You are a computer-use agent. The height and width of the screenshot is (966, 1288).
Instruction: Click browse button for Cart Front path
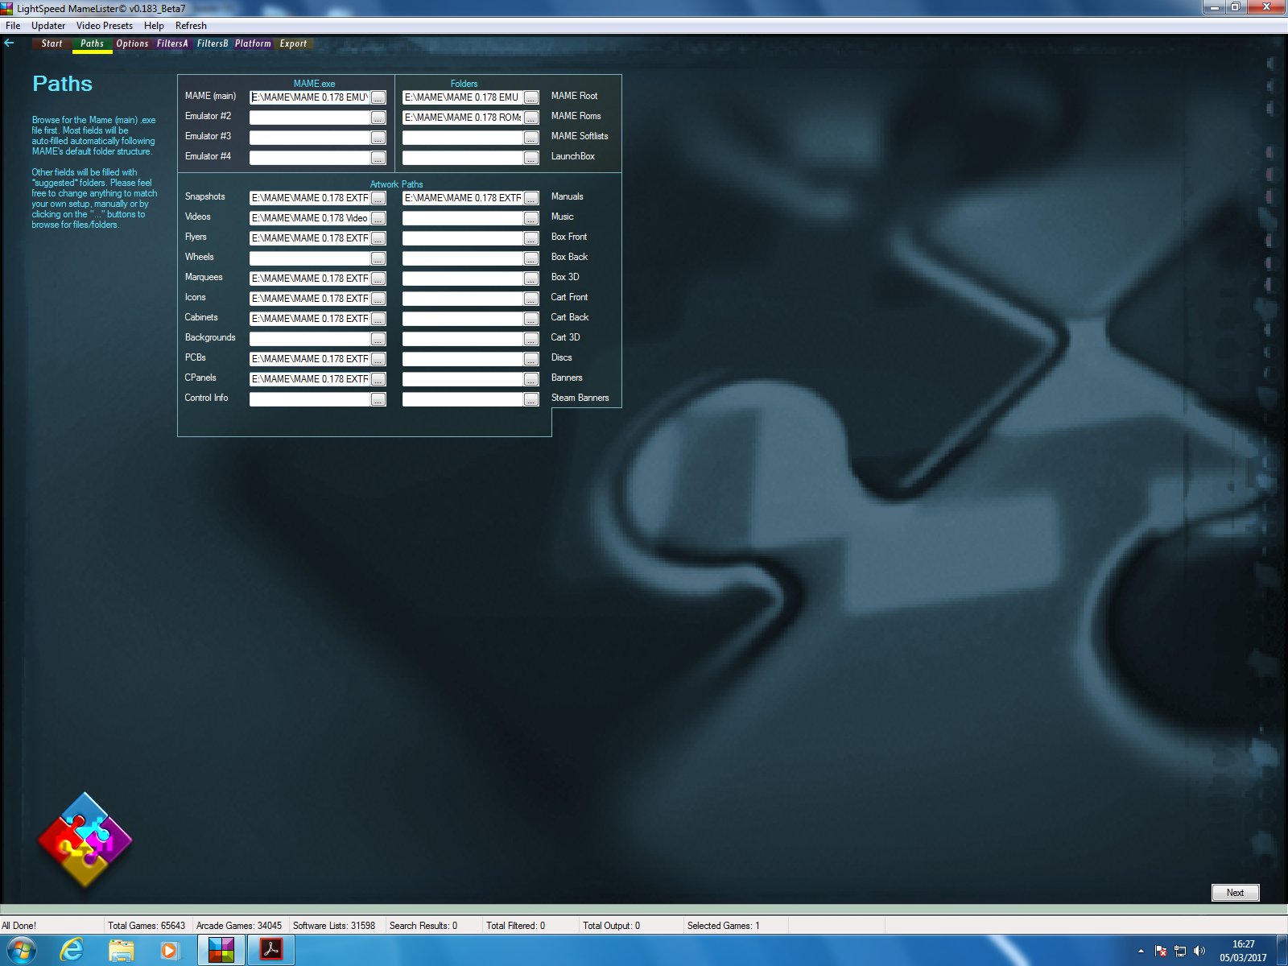[531, 299]
